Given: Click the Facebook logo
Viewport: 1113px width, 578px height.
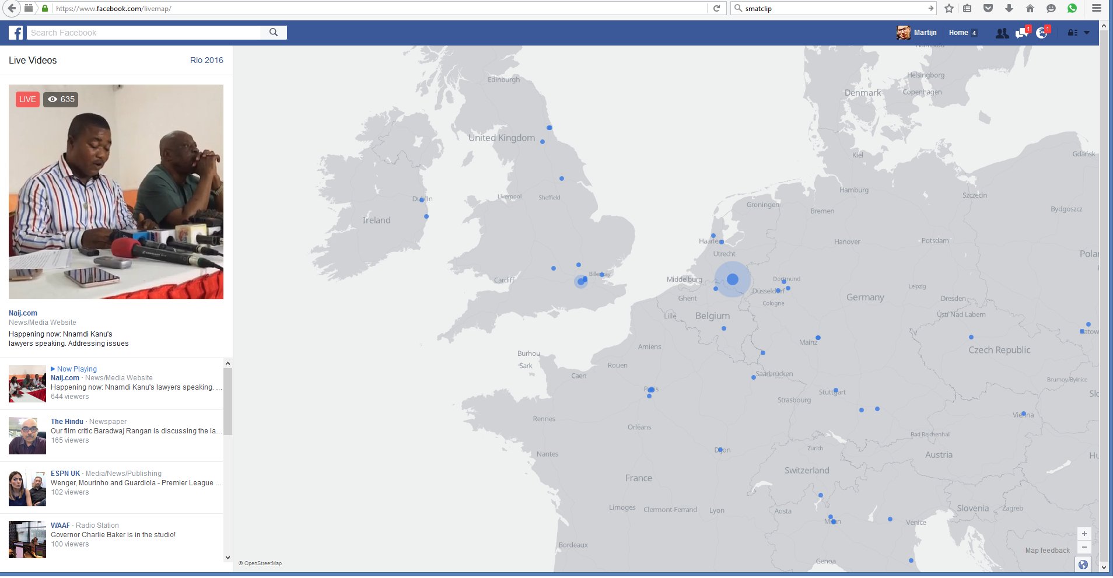Looking at the screenshot, I should [16, 33].
